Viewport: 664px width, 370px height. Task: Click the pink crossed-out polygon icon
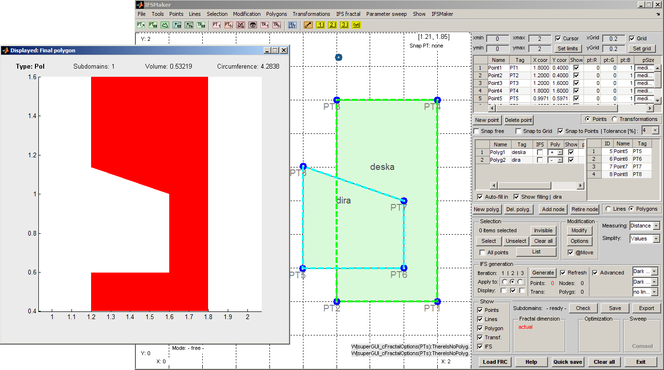(241, 24)
